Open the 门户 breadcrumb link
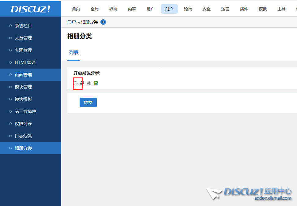The width and height of the screenshot is (297, 206). [71, 22]
